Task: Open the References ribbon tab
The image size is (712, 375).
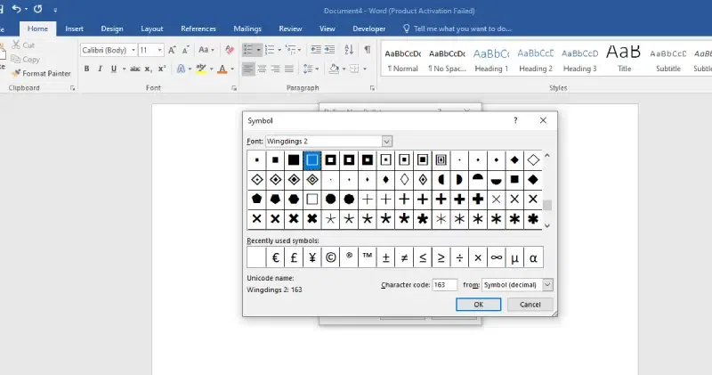Action: [198, 29]
